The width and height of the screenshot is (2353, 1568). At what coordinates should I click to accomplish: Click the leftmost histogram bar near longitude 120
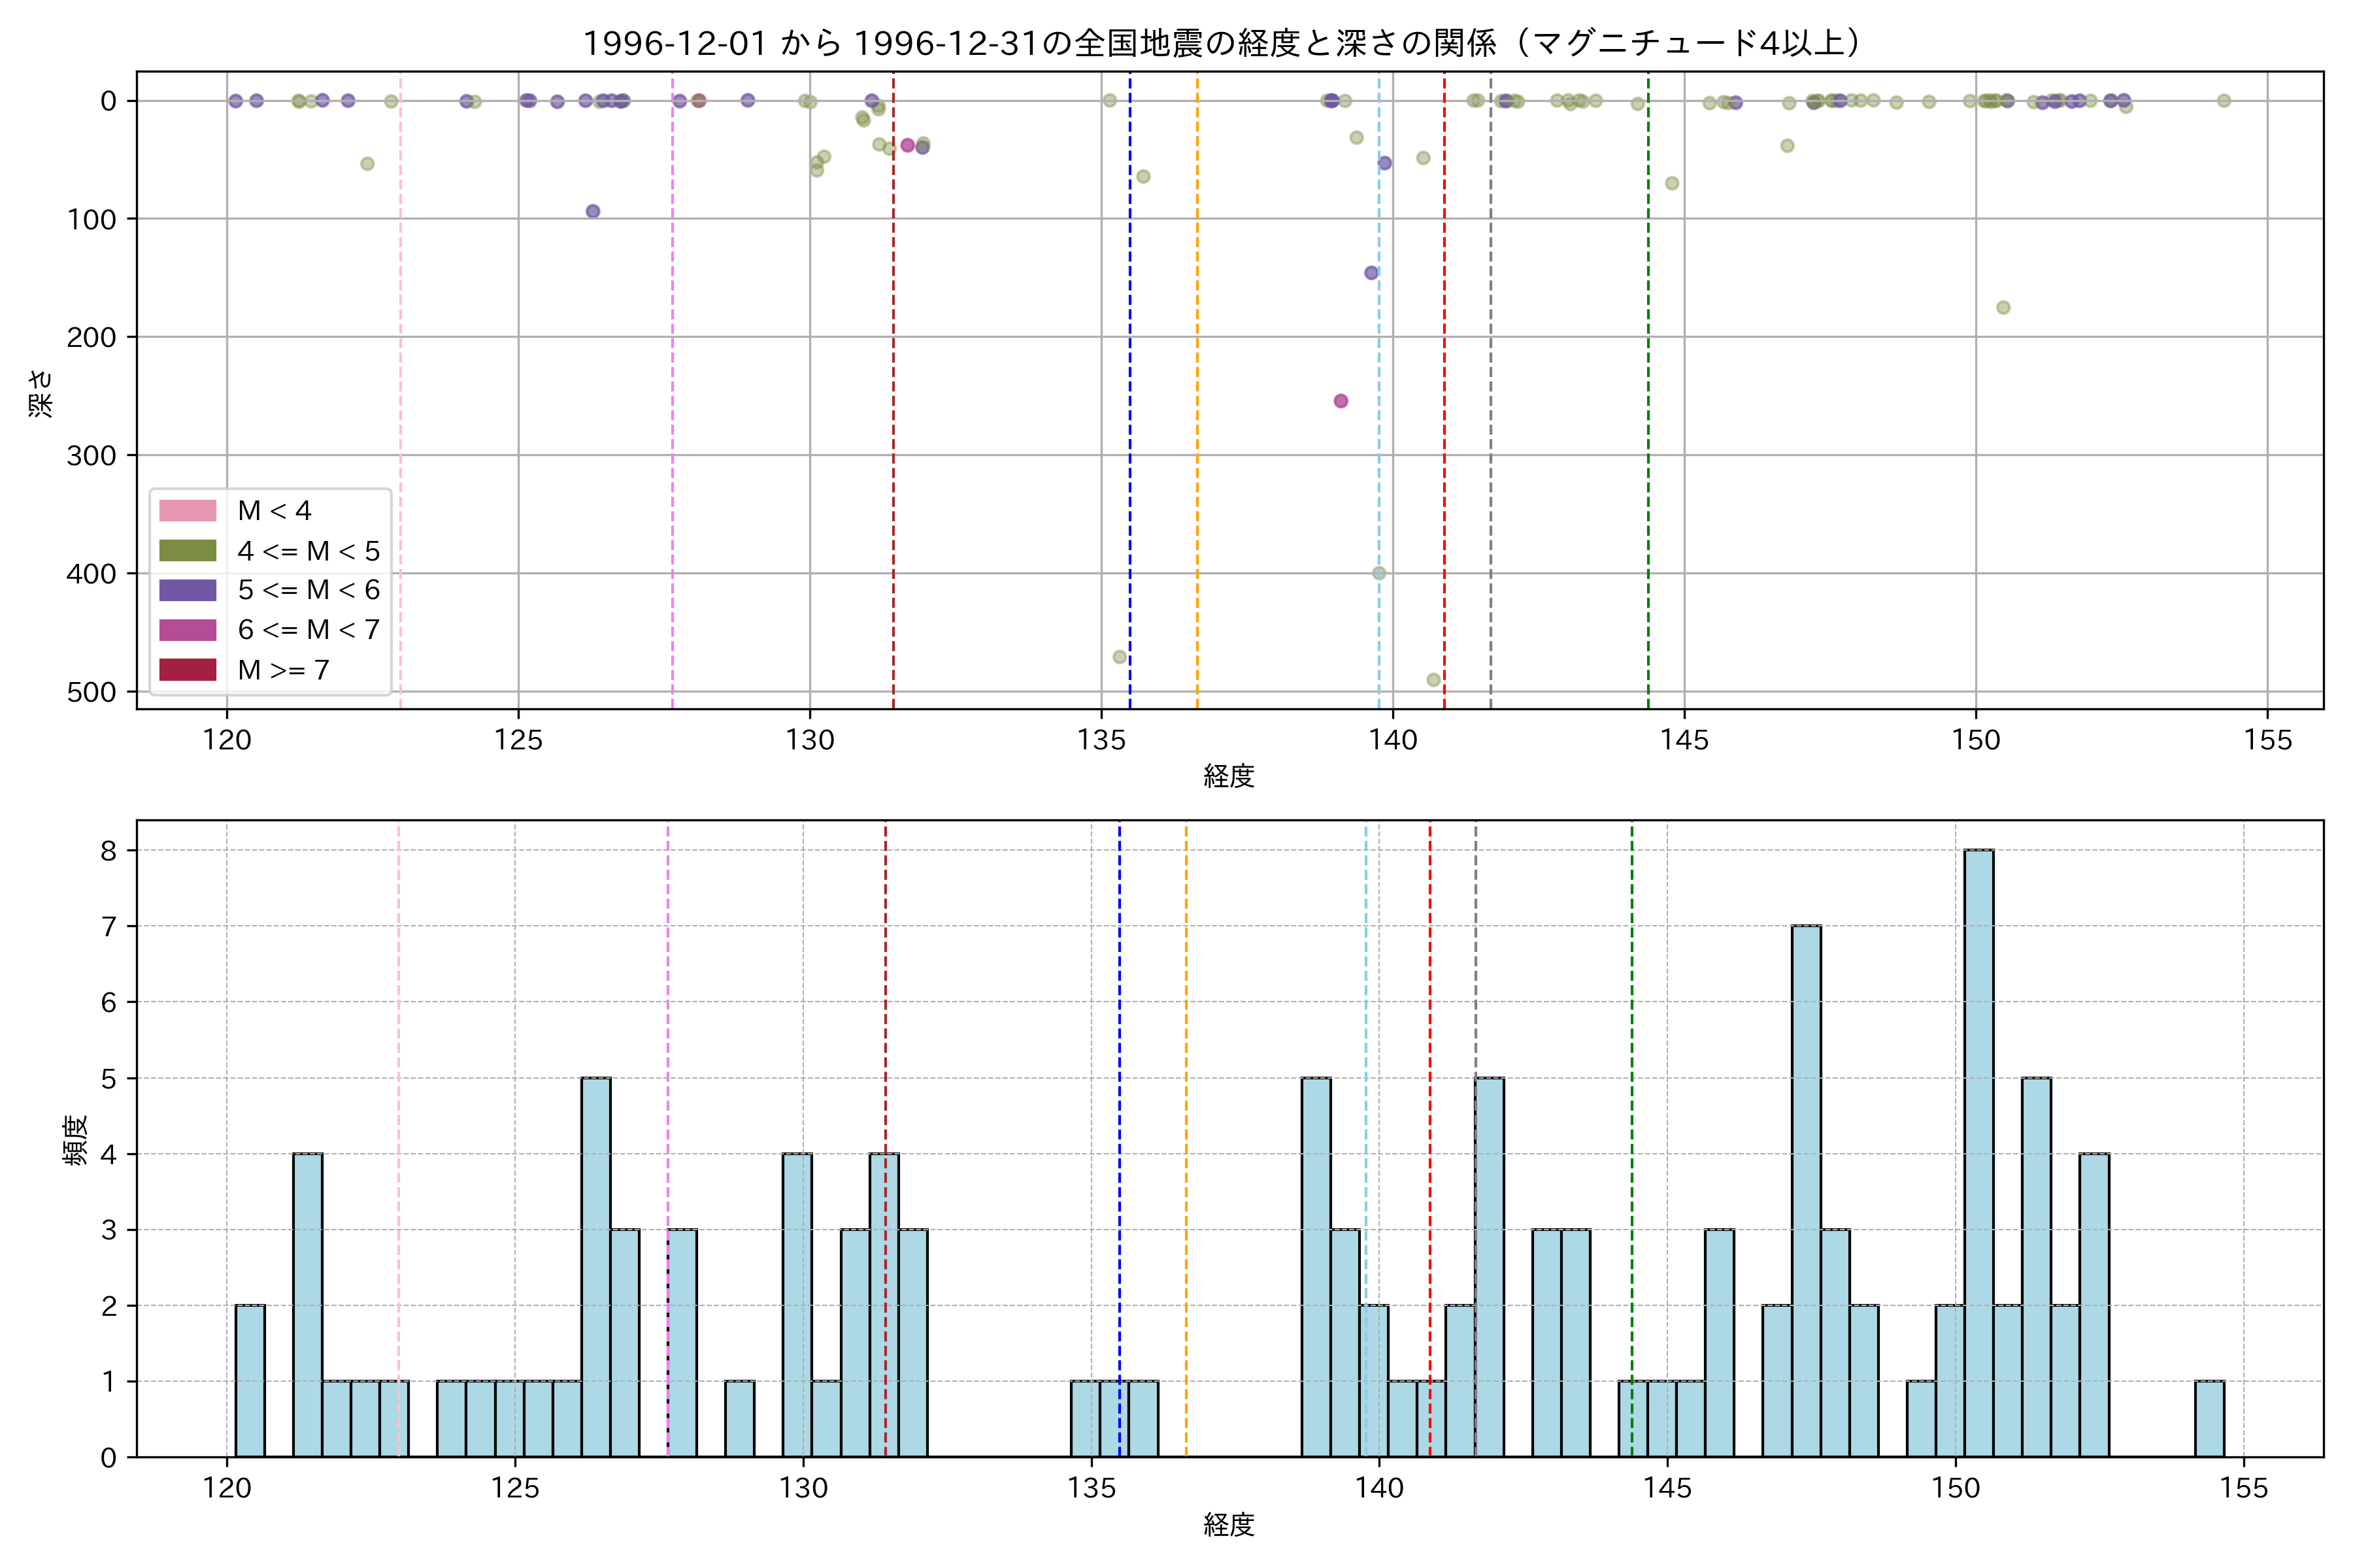click(250, 1381)
